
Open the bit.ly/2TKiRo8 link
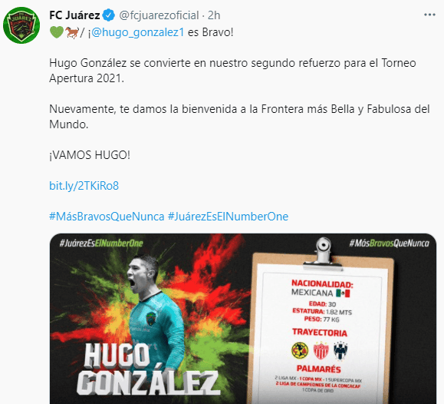[84, 186]
